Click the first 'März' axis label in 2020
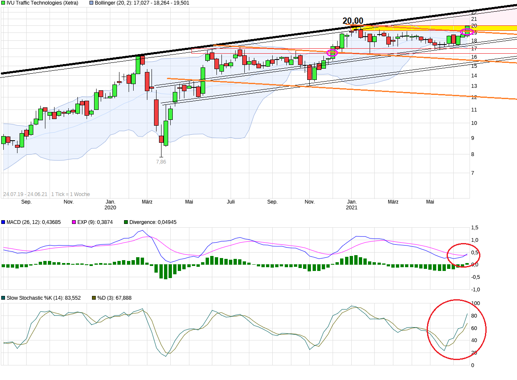The width and height of the screenshot is (517, 380). (x=147, y=202)
